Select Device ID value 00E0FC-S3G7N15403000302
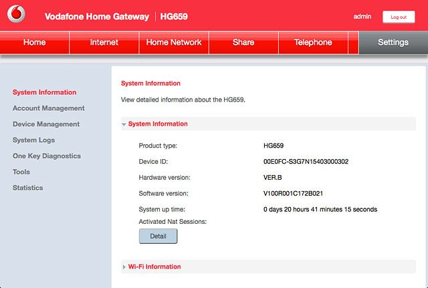Viewport: 428px width, 288px height. (306, 162)
